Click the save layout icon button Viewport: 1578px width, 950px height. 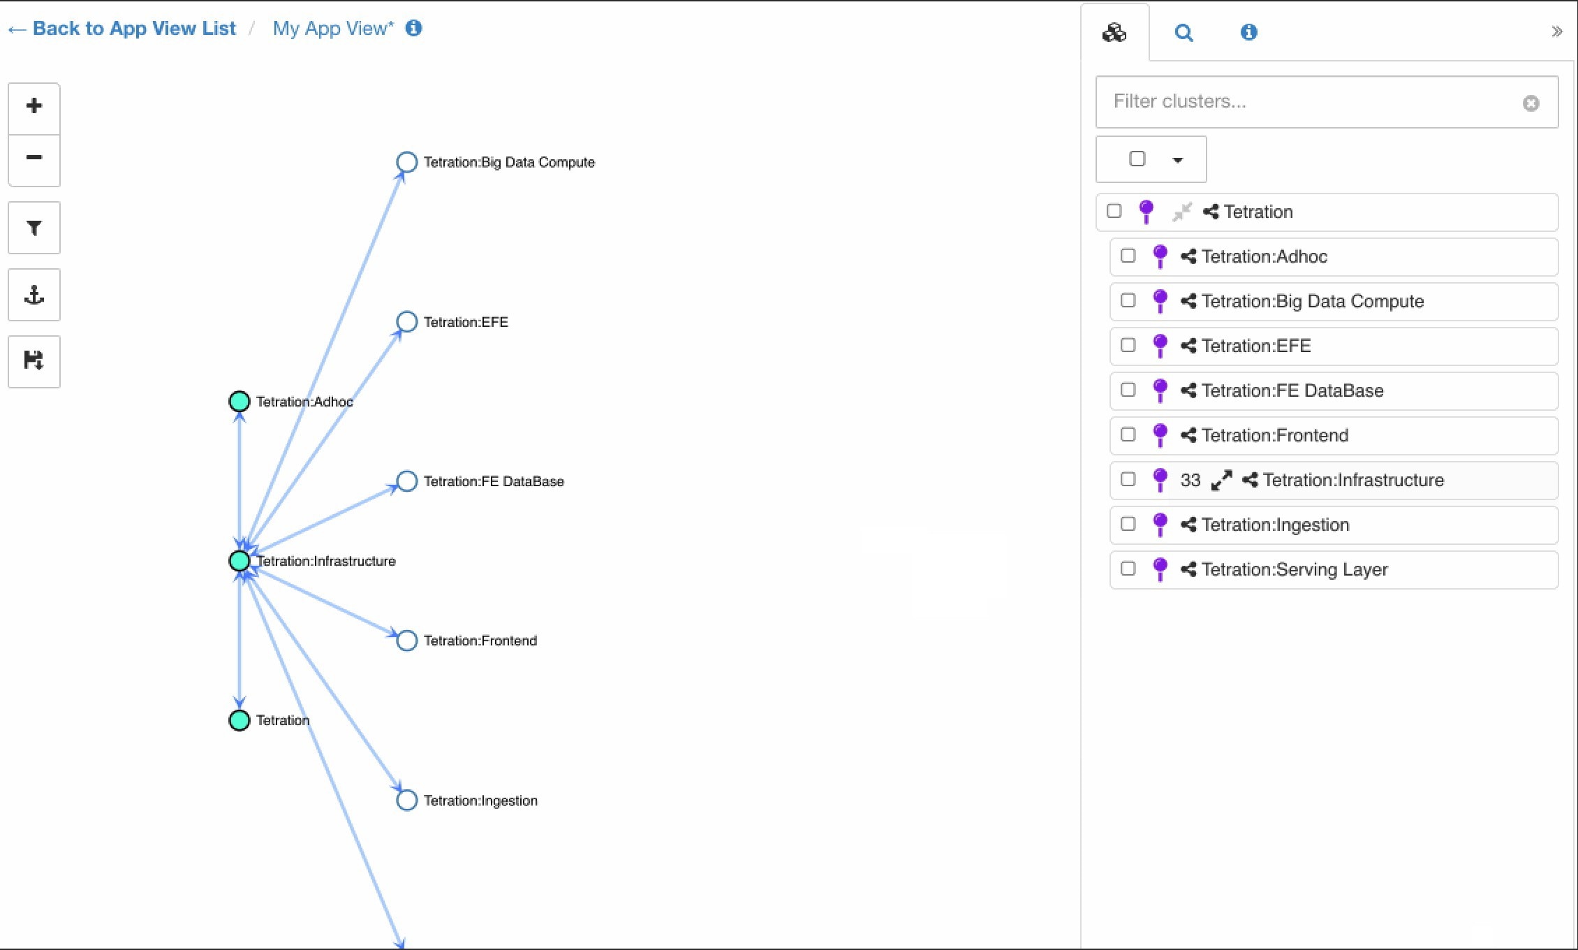34,361
